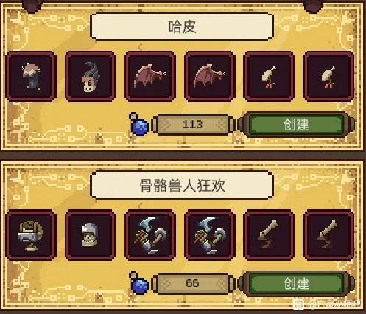Click the first bird leg part slot

(269, 77)
